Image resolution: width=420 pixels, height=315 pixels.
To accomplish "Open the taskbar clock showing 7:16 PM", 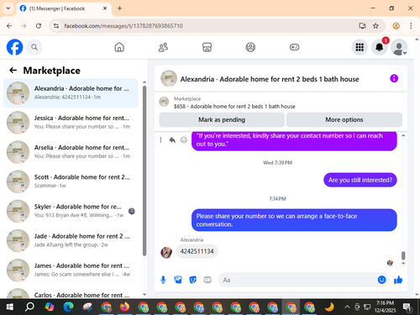I will [385, 307].
